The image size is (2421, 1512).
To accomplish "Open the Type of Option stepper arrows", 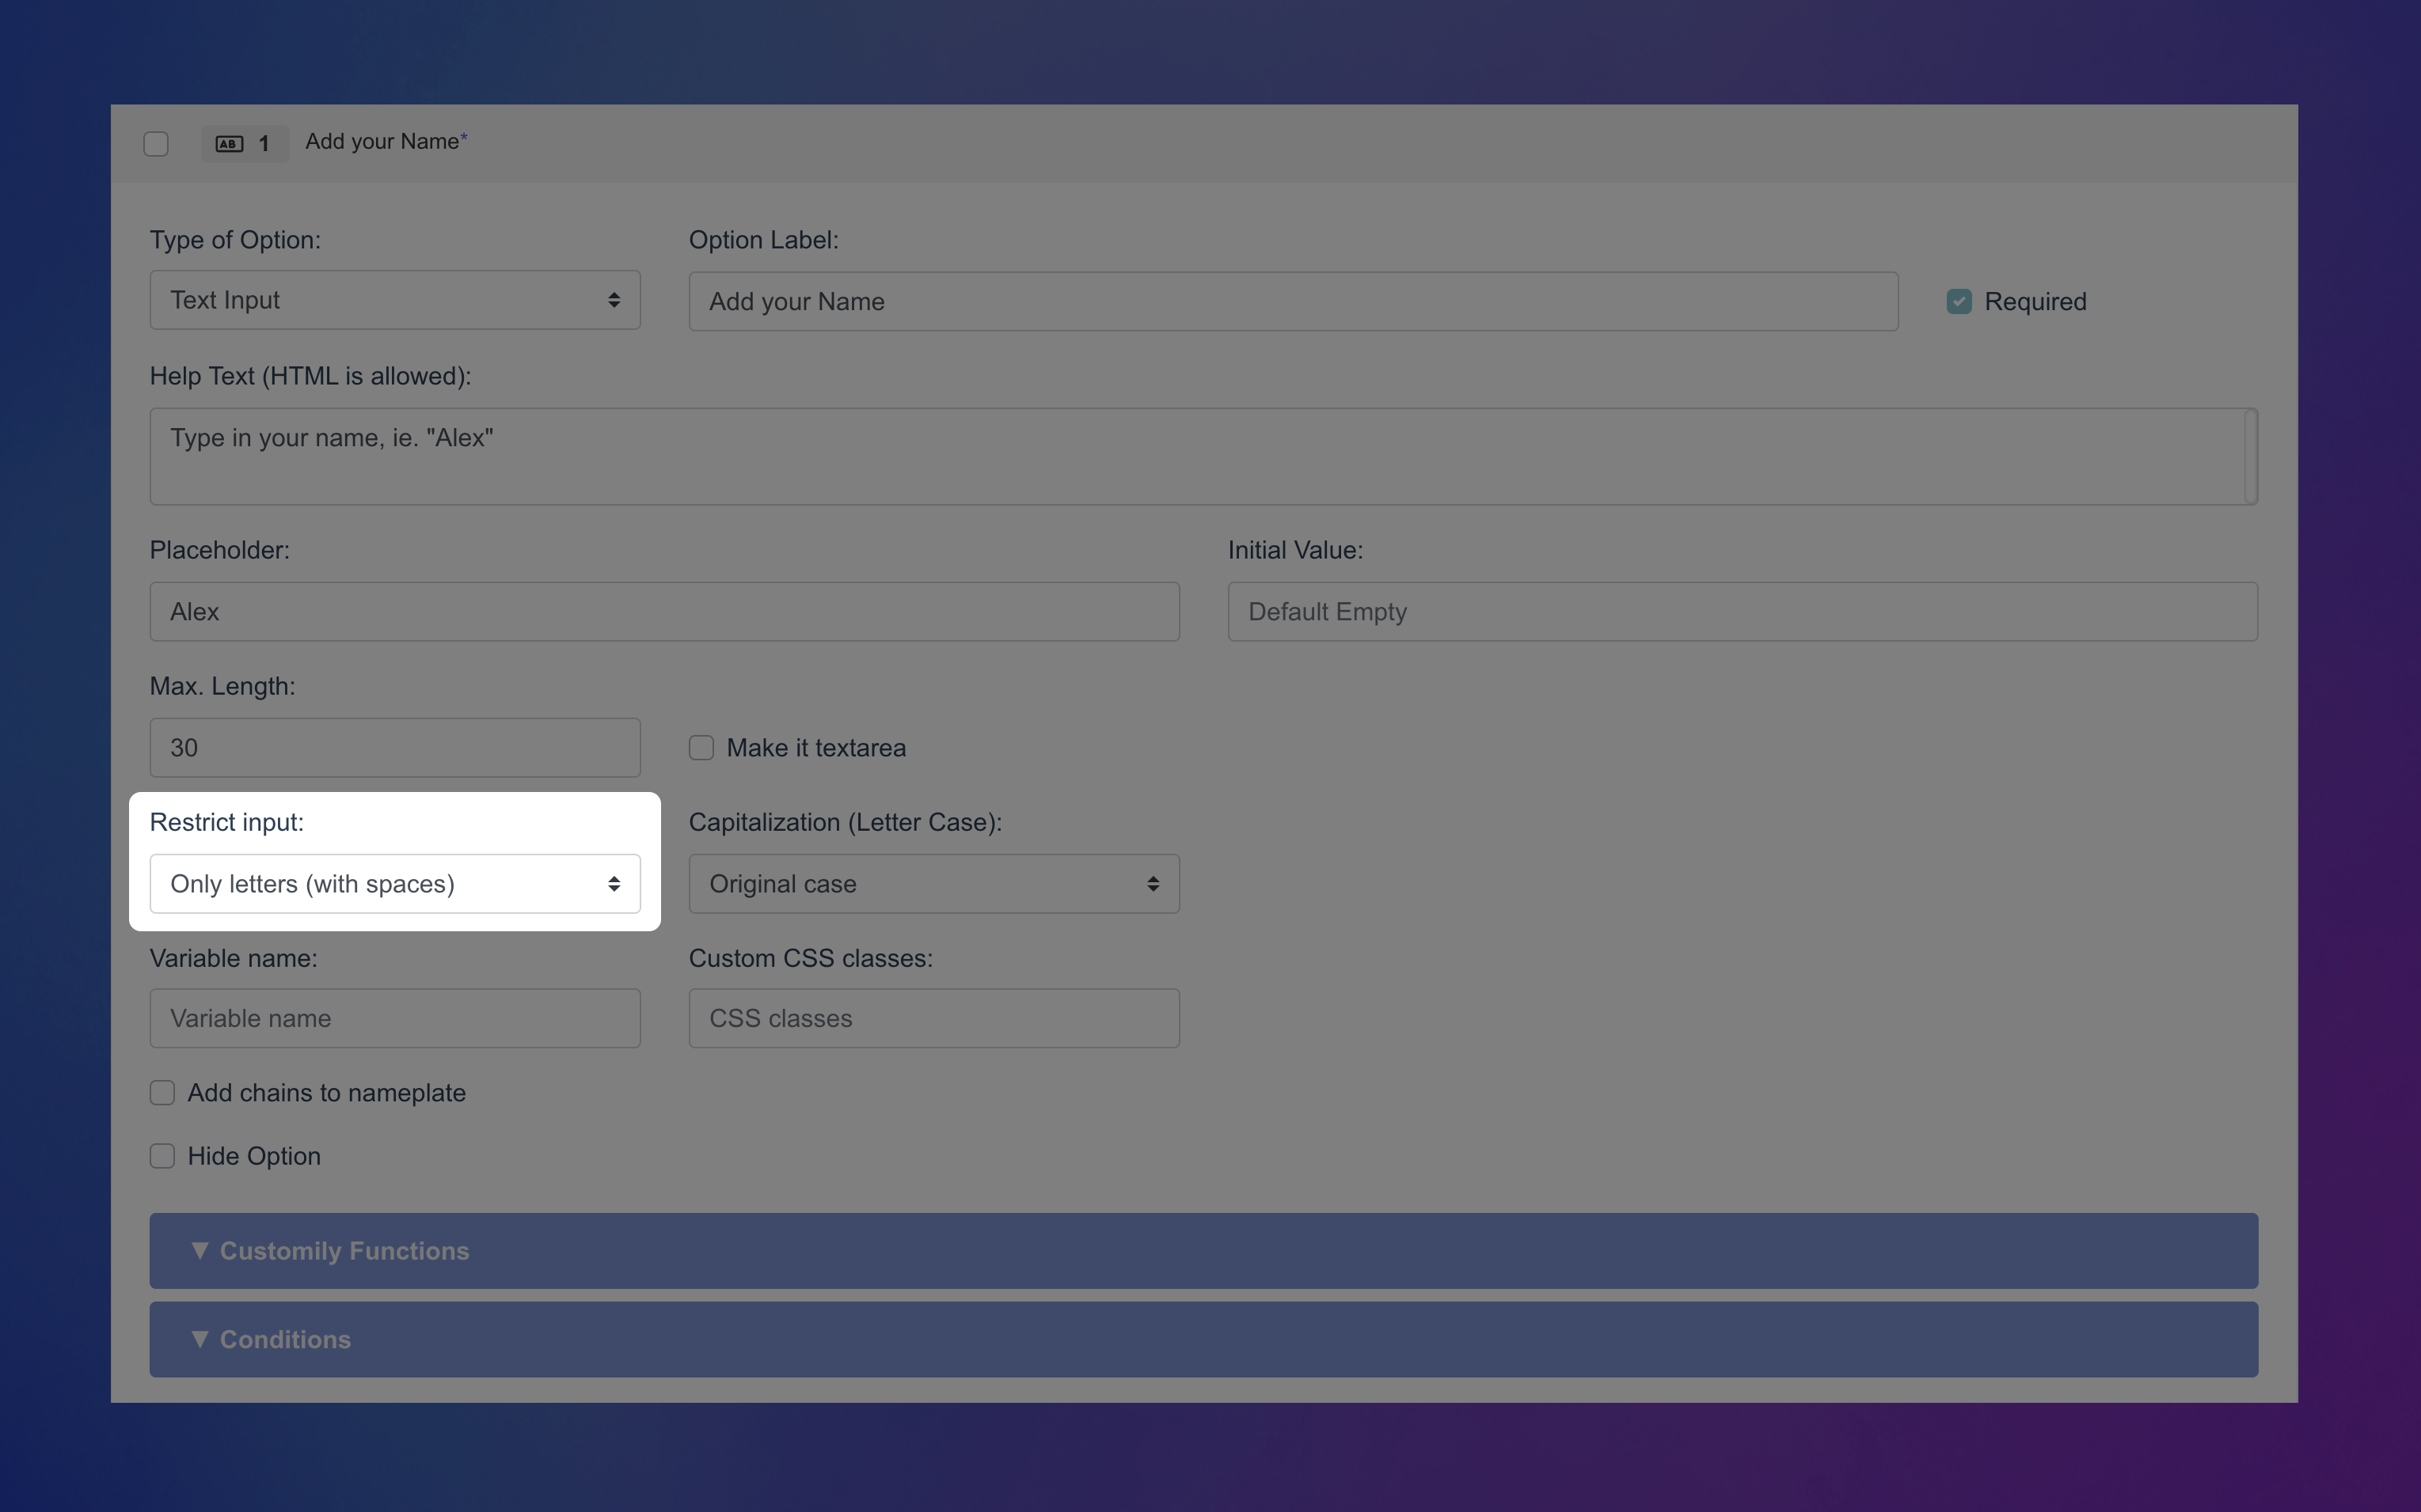I will [x=614, y=300].
